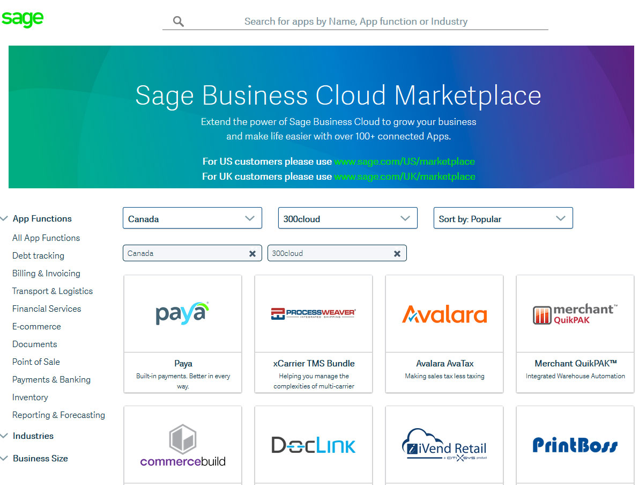The width and height of the screenshot is (639, 485).
Task: Remove the Canada filter tag
Action: click(252, 254)
